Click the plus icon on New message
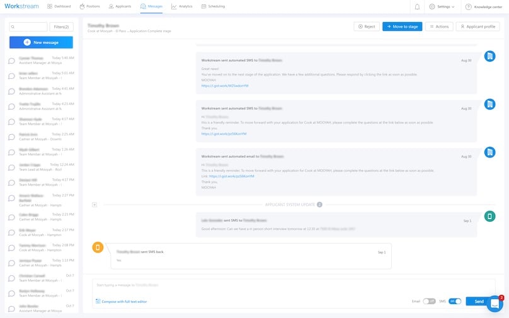Screen dimensions: 509x318 pos(27,42)
